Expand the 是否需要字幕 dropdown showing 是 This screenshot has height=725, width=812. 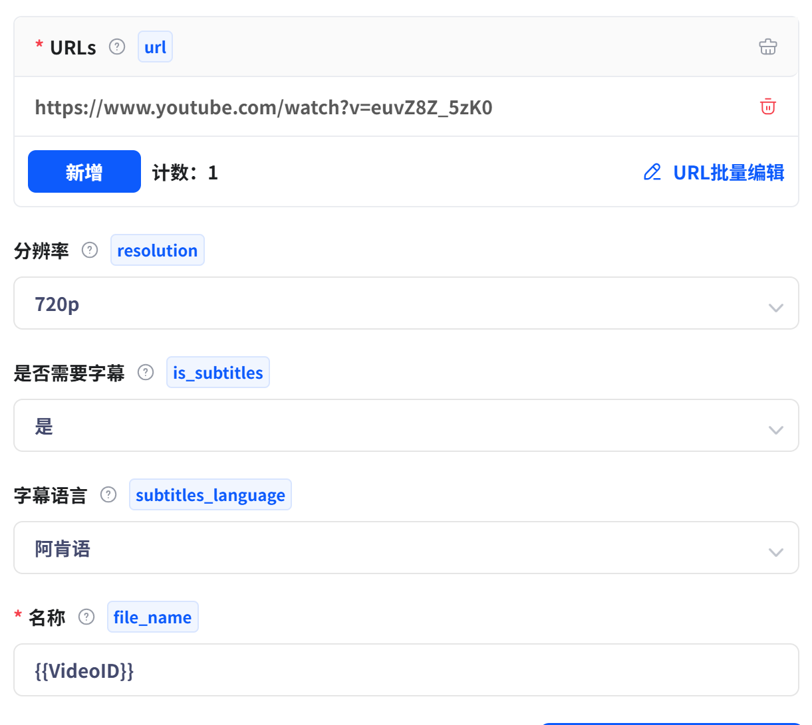(406, 425)
